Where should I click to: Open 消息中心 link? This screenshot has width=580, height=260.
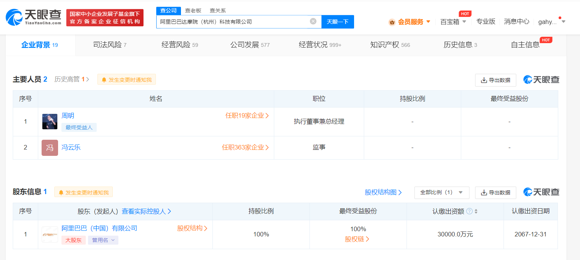tap(517, 22)
